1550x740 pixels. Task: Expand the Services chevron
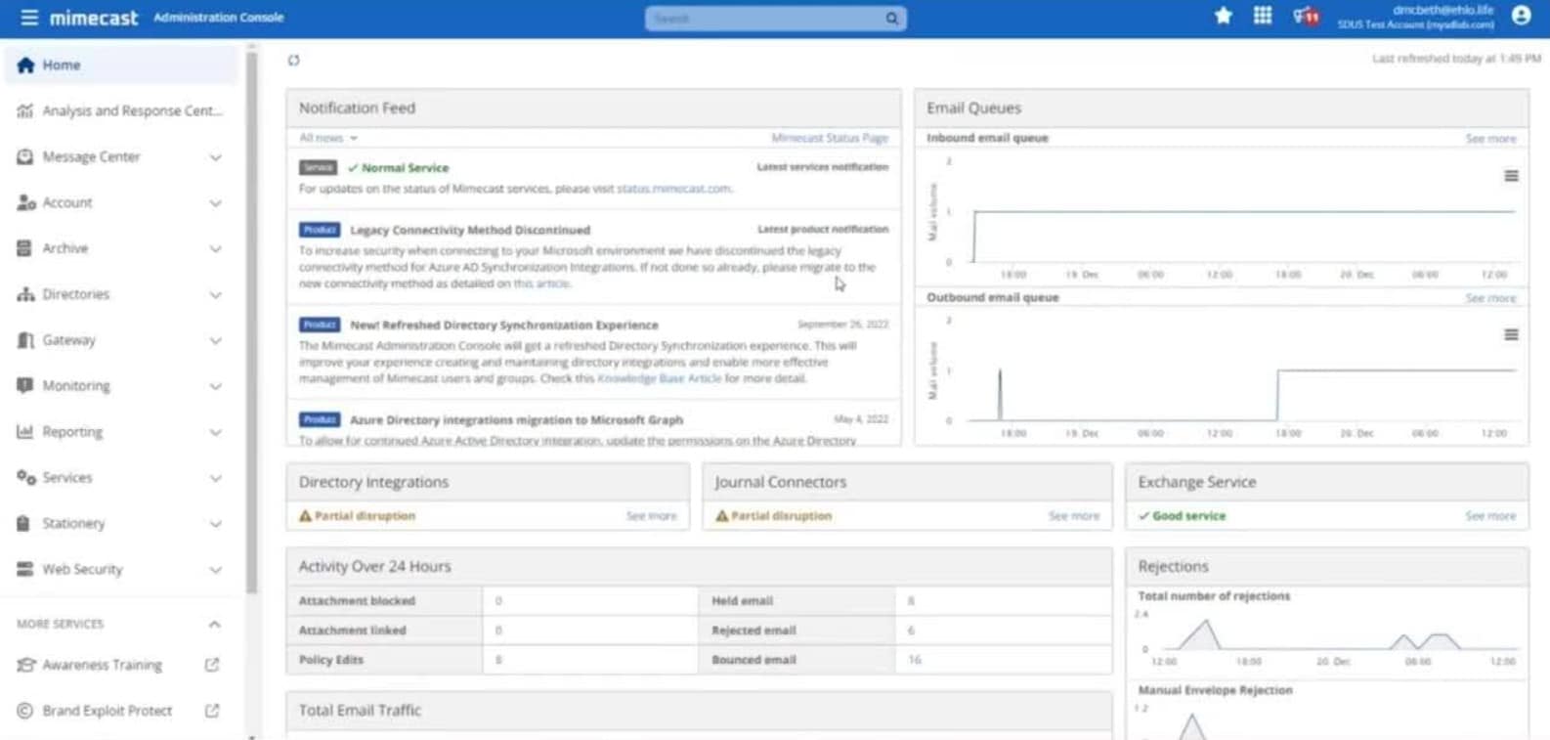pos(215,478)
